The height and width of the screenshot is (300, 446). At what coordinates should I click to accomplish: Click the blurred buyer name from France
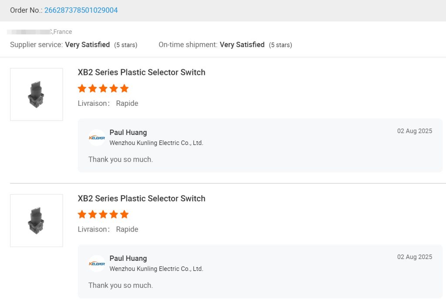30,32
